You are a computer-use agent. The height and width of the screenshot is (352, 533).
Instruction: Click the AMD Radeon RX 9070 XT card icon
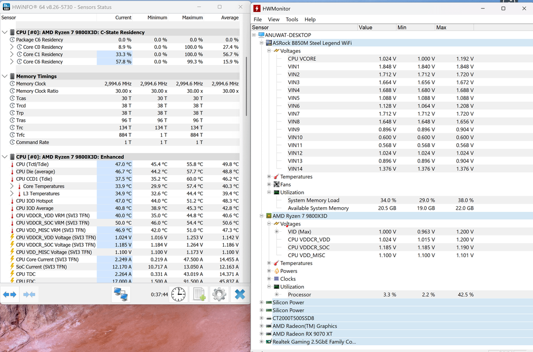269,334
